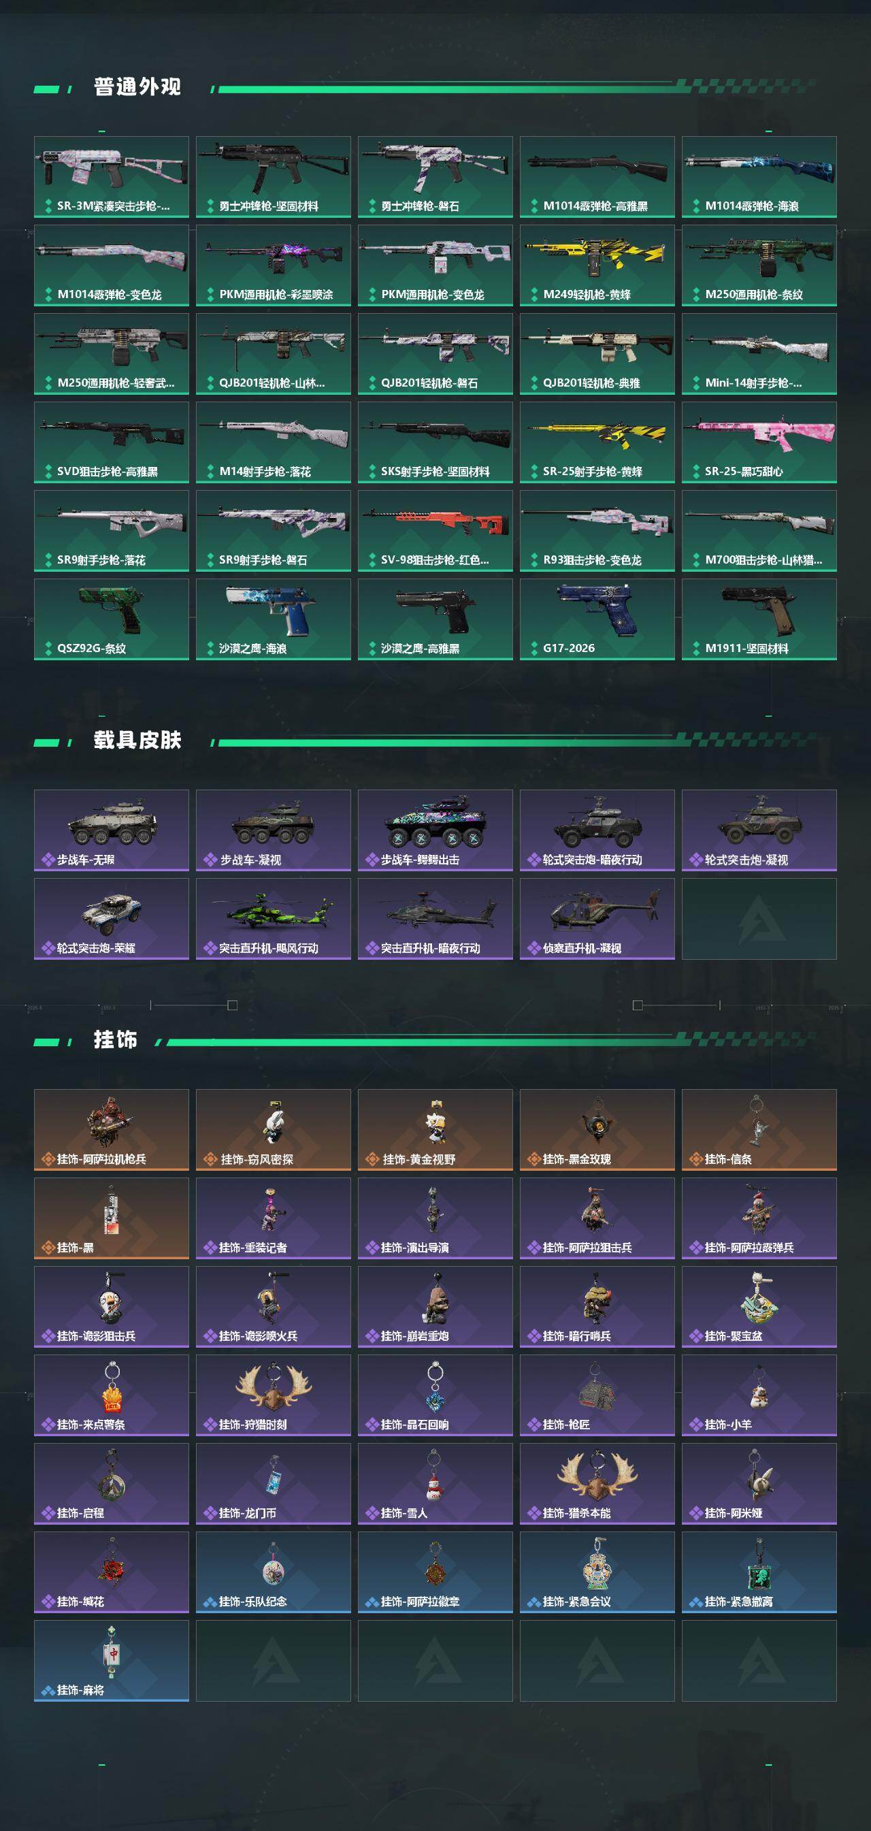Select the 步战车-鳄鳄出击 vehicle skin

point(435,830)
